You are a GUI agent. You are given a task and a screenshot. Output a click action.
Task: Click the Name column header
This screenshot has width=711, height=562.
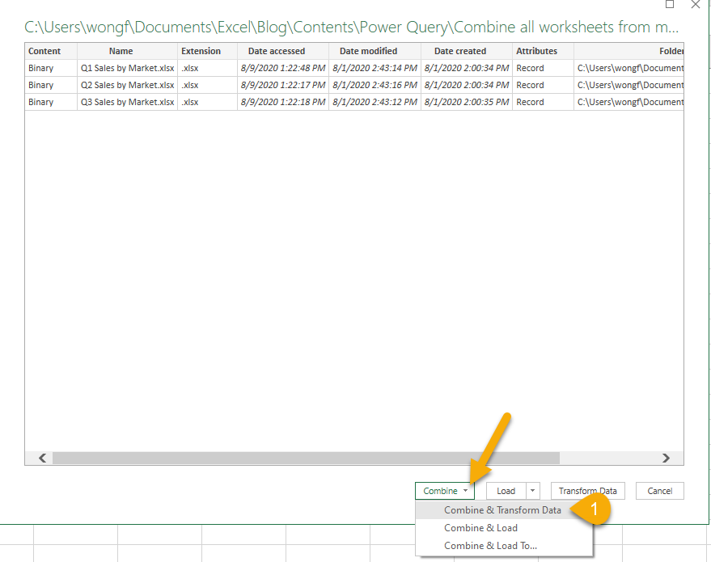click(121, 51)
